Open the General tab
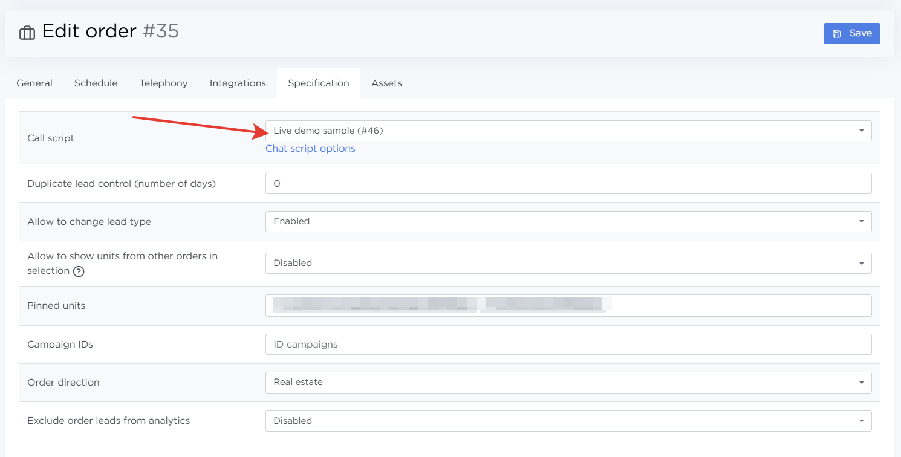The width and height of the screenshot is (901, 457). pyautogui.click(x=34, y=83)
